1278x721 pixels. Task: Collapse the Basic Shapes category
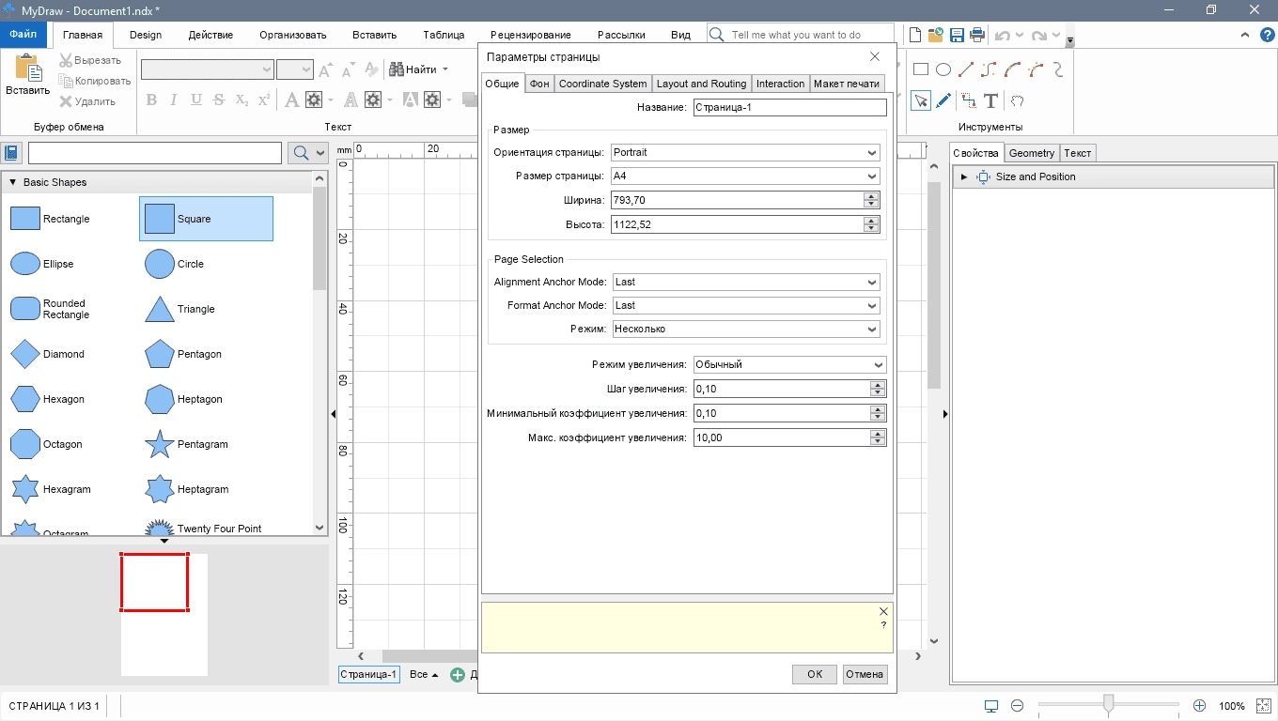[13, 182]
